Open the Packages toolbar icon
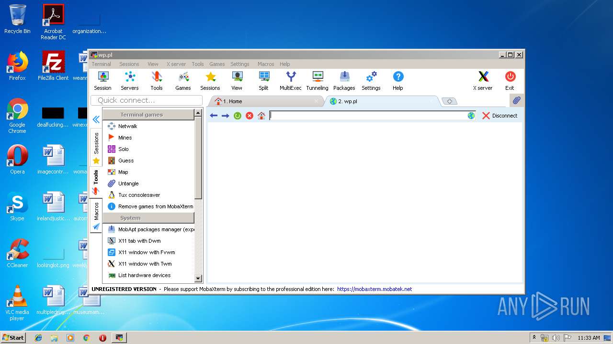Image resolution: width=613 pixels, height=344 pixels. 344,81
